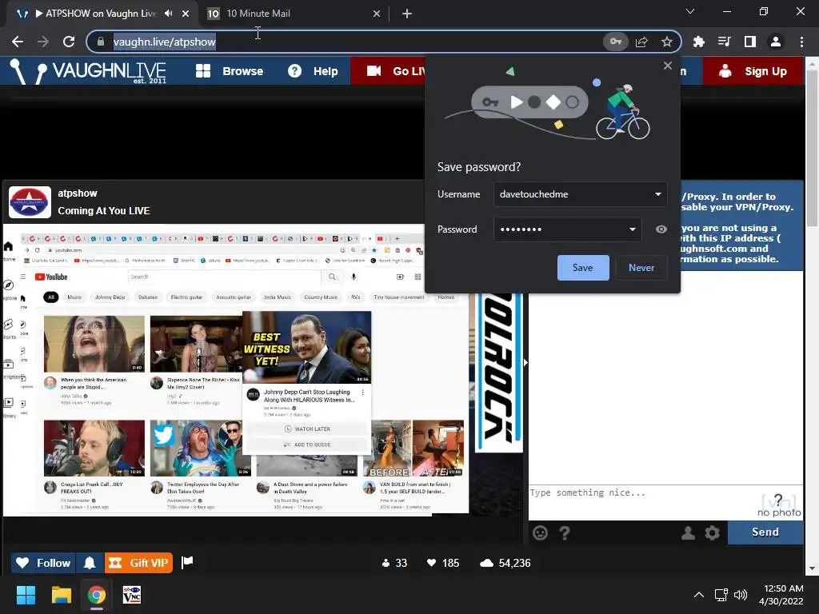Open the tab search chevron

click(x=690, y=11)
